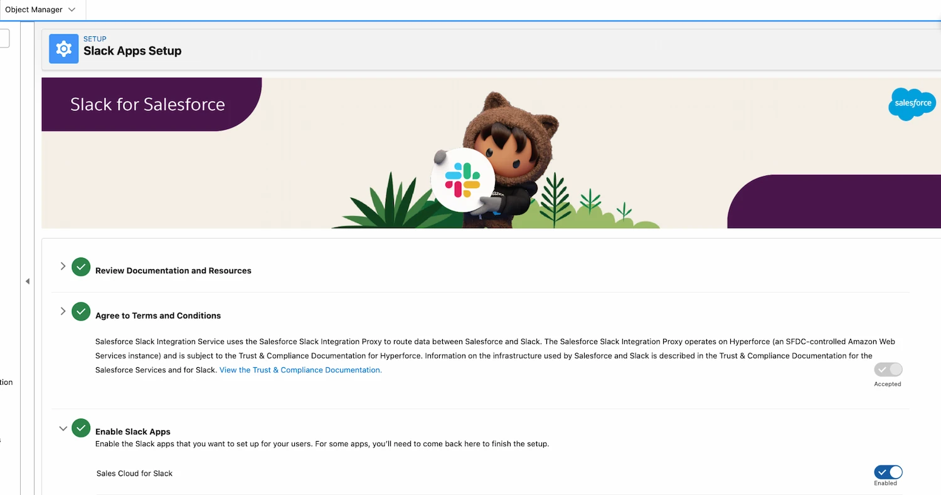Collapse the Enable Slack Apps section chevron
Image resolution: width=941 pixels, height=495 pixels.
click(x=63, y=429)
